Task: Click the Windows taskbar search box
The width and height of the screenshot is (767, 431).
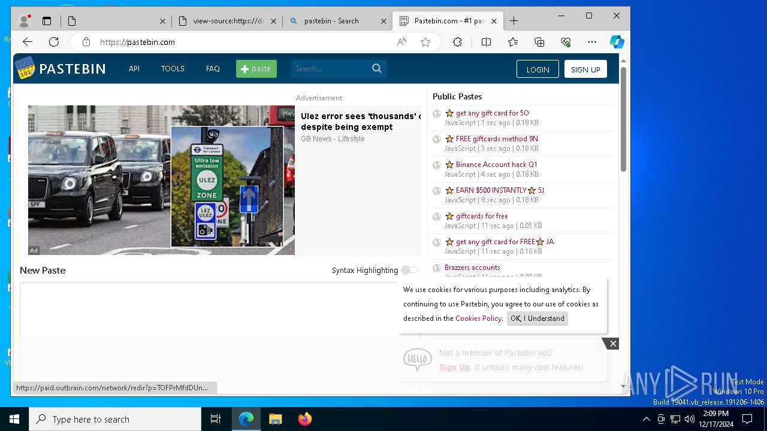Action: [x=115, y=419]
